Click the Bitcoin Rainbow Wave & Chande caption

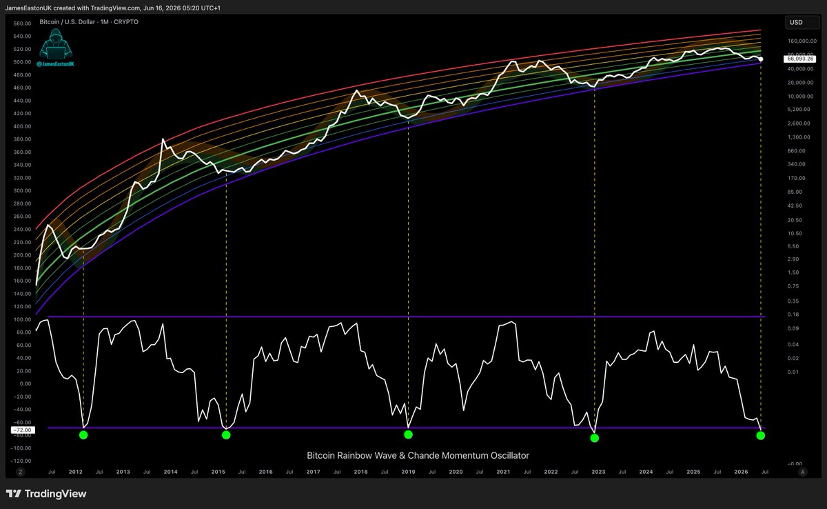point(418,455)
